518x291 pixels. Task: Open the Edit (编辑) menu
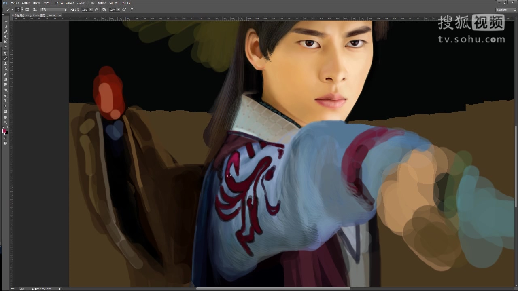pyautogui.click(x=26, y=3)
